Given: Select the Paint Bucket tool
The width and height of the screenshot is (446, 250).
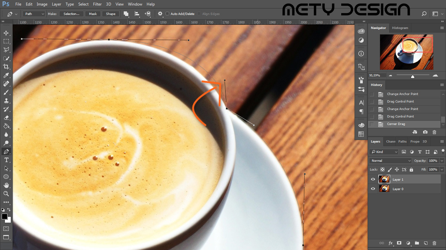Looking at the screenshot, I should 6,126.
